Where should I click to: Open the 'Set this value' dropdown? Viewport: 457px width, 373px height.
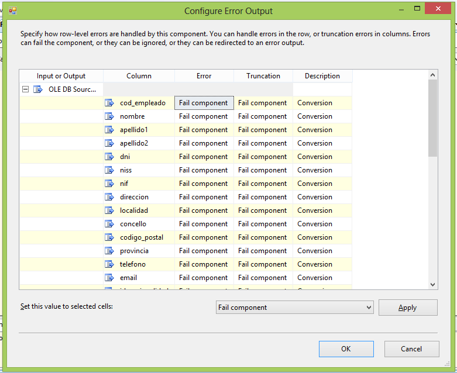(x=294, y=308)
